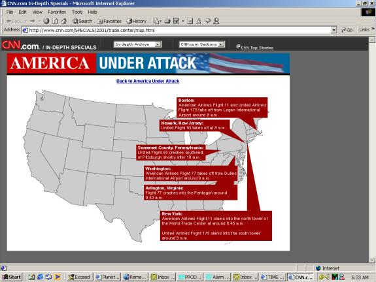Click the AIM running-man toolbar icon

pyautogui.click(x=199, y=21)
